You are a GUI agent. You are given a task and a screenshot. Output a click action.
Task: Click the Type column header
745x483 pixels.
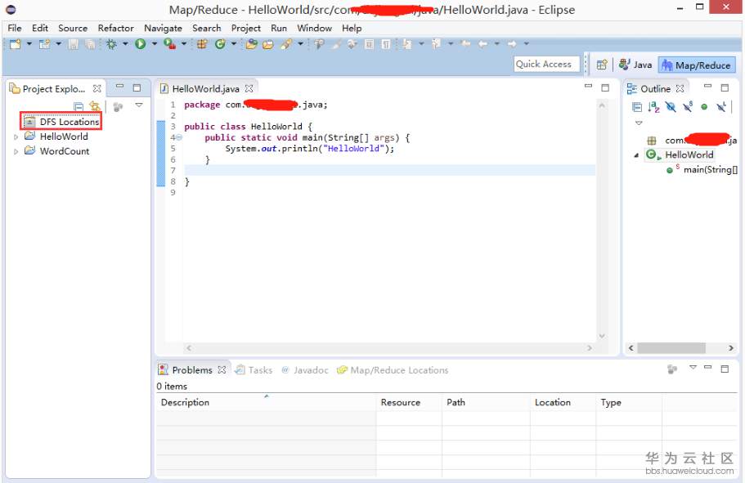(x=629, y=402)
